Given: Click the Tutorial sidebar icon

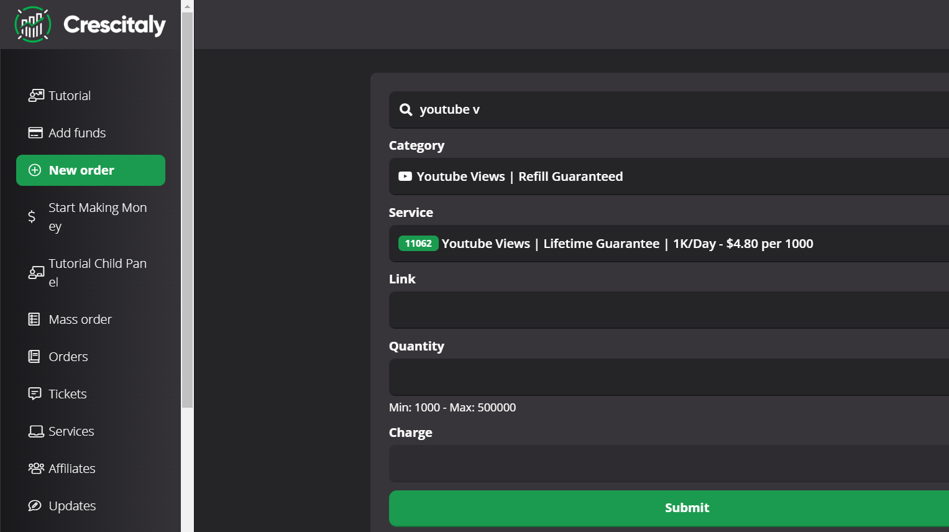Looking at the screenshot, I should coord(36,96).
